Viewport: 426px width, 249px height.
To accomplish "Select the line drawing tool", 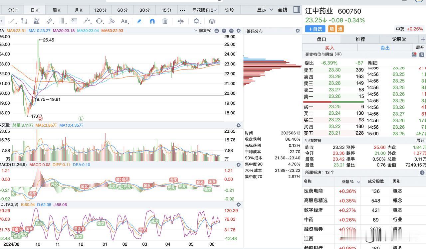I will 12,21.
